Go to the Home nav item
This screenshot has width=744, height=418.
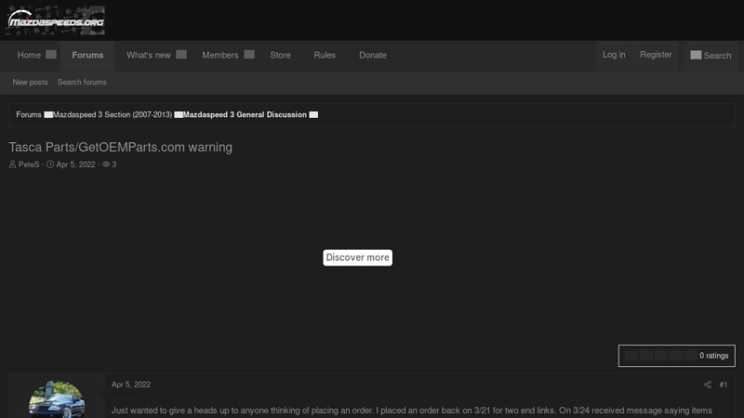(29, 55)
